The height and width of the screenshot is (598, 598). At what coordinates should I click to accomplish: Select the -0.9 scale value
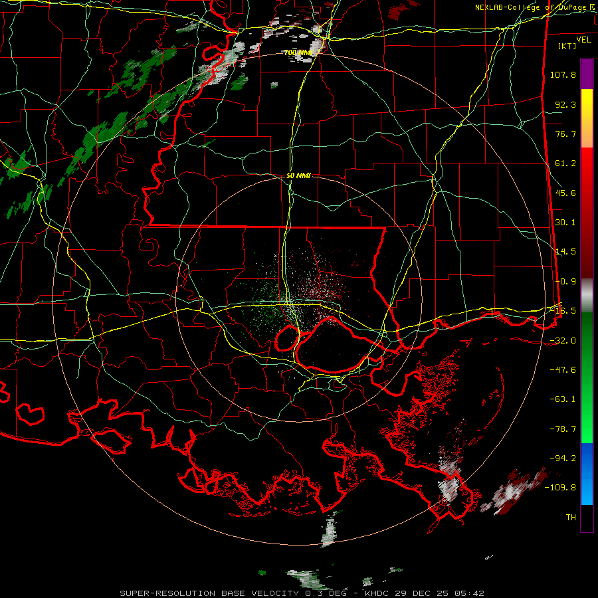pyautogui.click(x=565, y=282)
